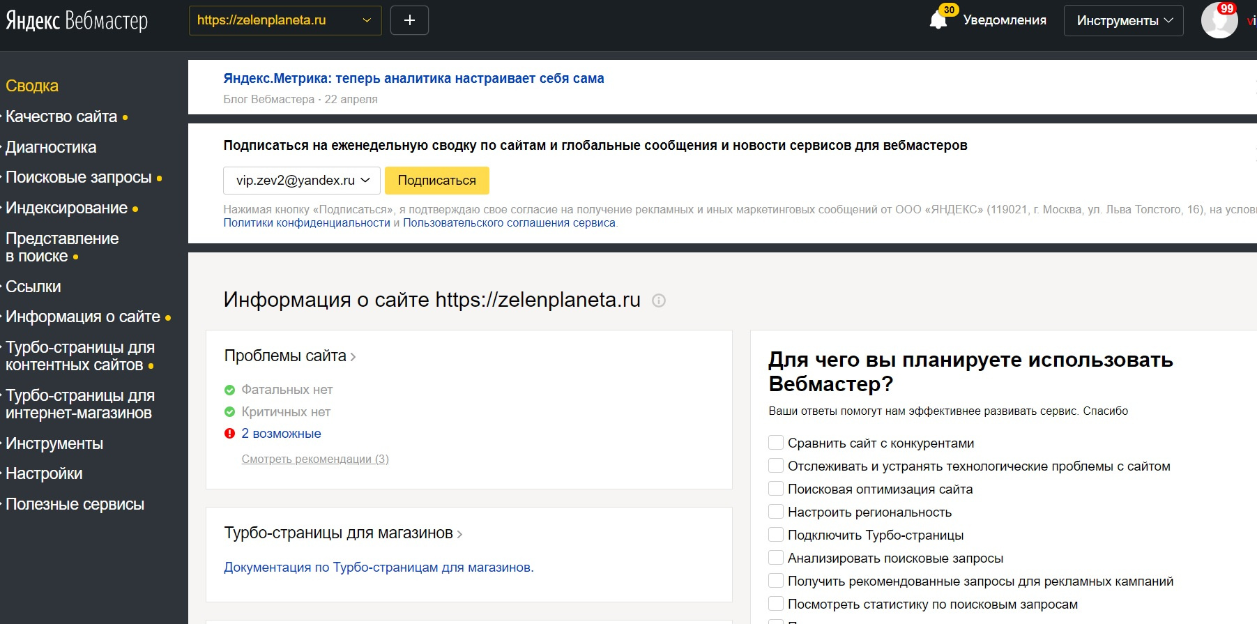Tick the Подключить Турбо-страницы checkbox
Image resolution: width=1257 pixels, height=624 pixels.
775,535
